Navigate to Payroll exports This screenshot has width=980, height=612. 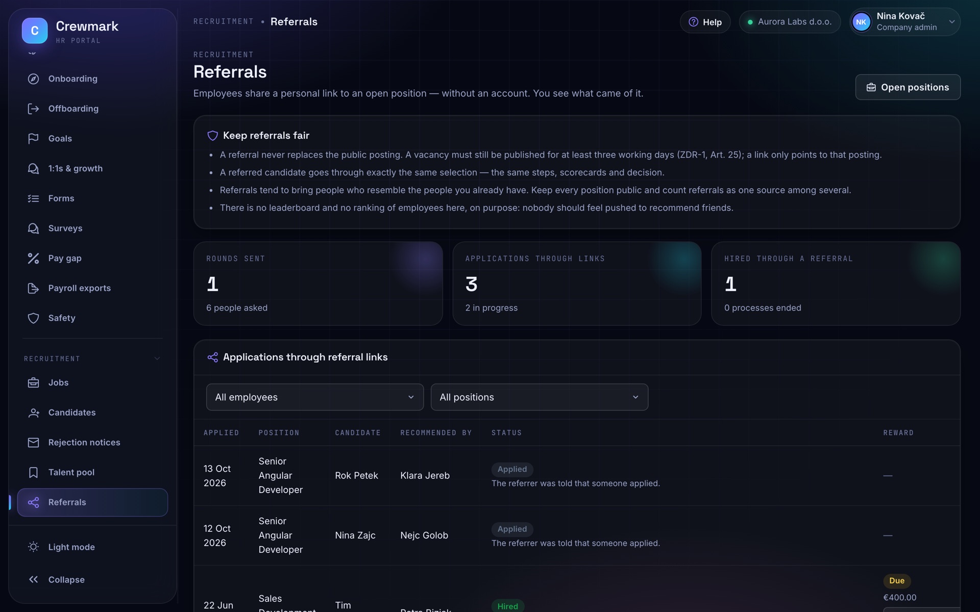pyautogui.click(x=92, y=288)
